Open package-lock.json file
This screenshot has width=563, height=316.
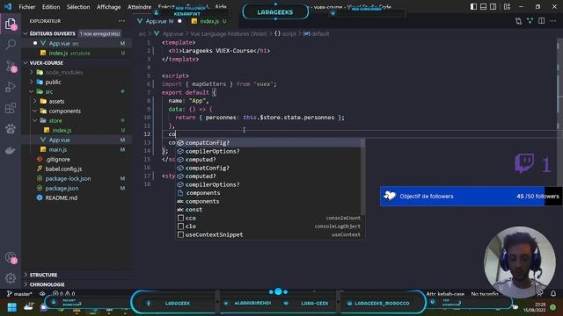[x=68, y=178]
